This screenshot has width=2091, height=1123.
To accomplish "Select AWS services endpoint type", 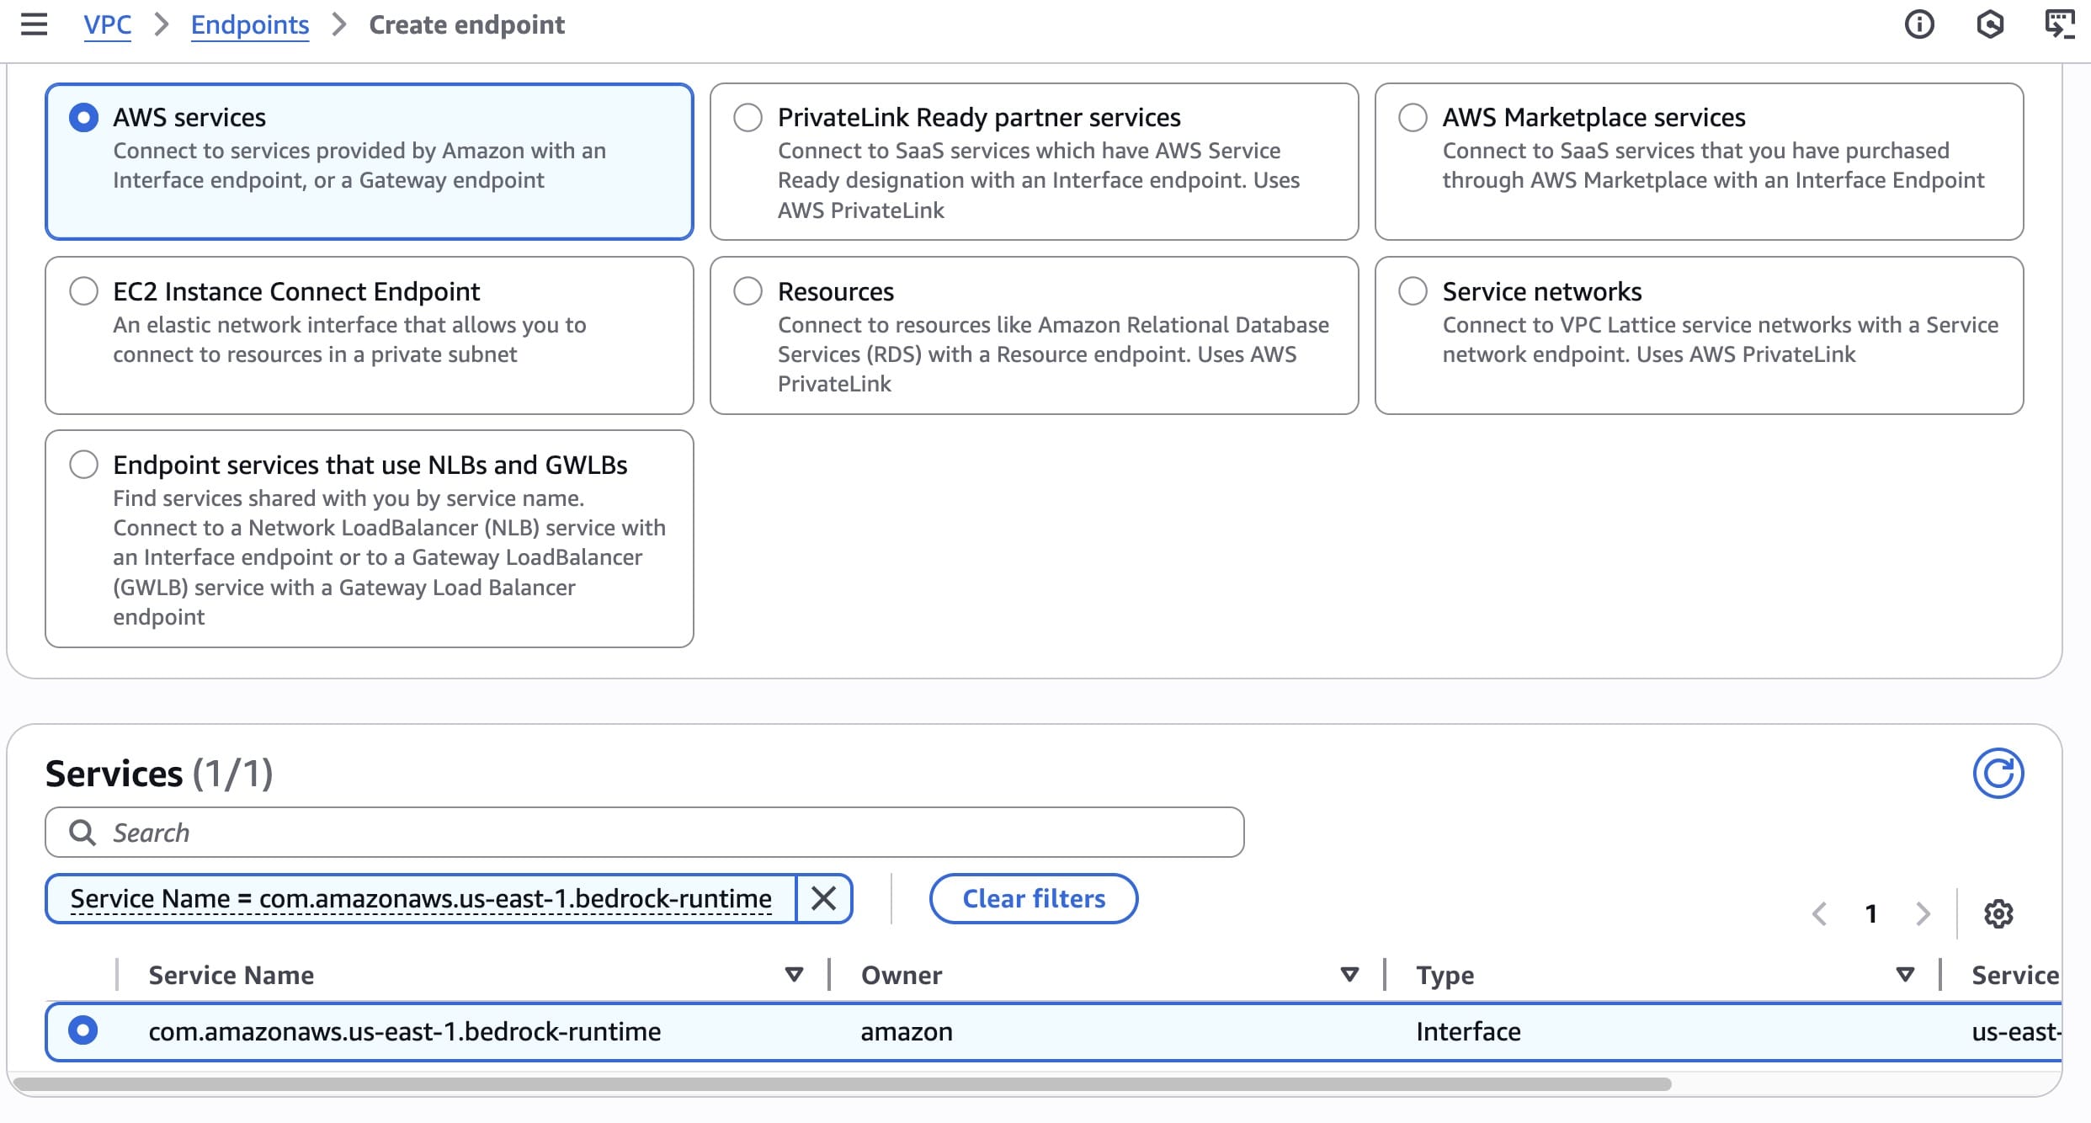I will click(x=83, y=117).
